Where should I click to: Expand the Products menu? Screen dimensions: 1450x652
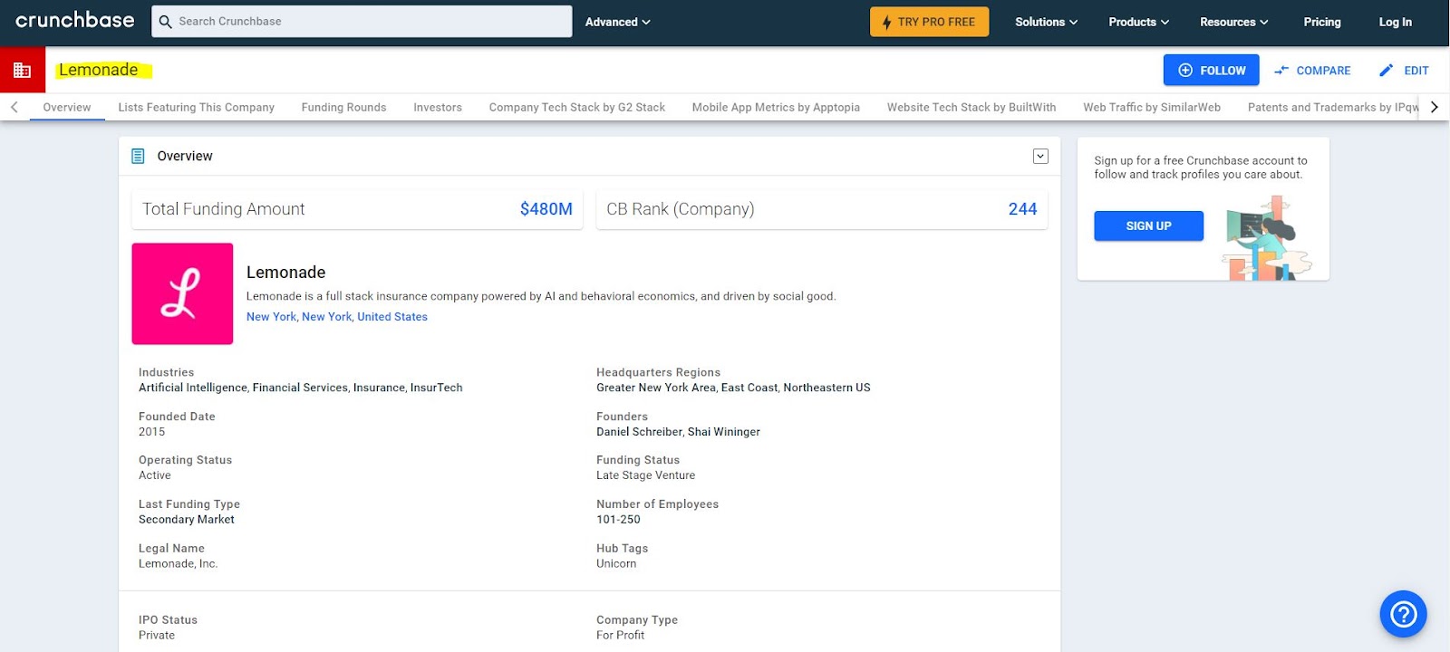click(x=1139, y=22)
